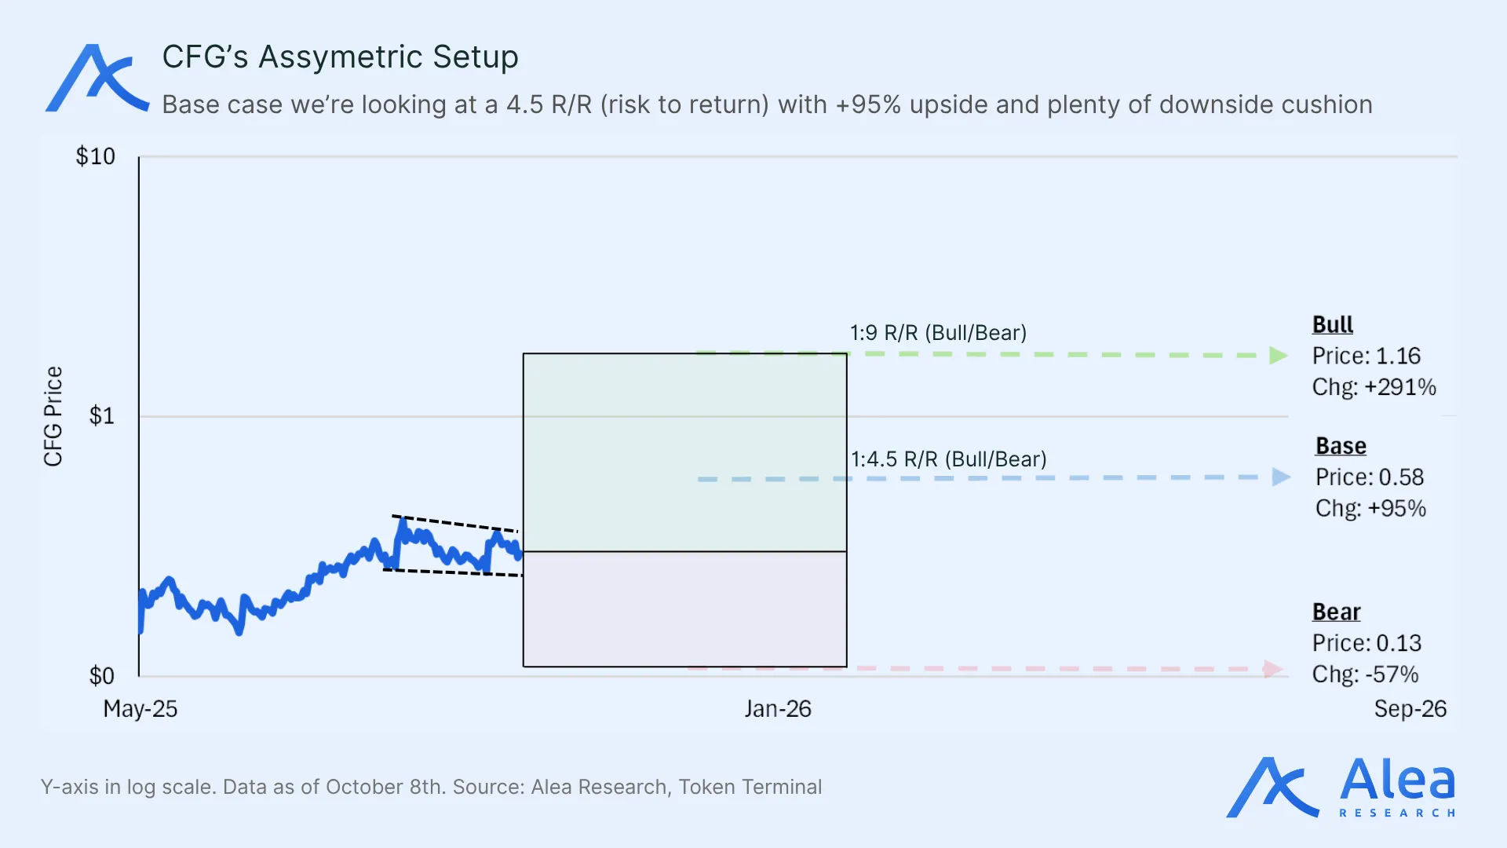Click the Alea logo icon at top-left
Viewport: 1507px width, 848px height.
tap(96, 79)
